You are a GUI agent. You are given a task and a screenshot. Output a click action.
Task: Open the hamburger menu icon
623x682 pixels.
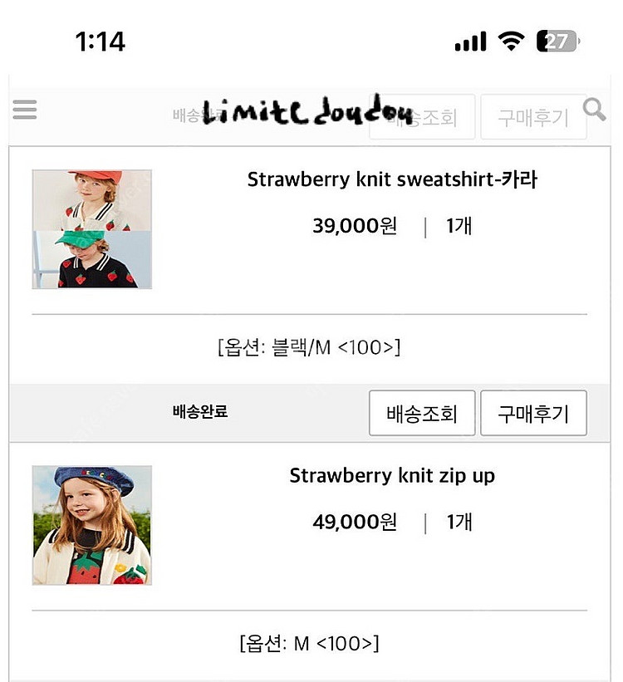(x=25, y=110)
